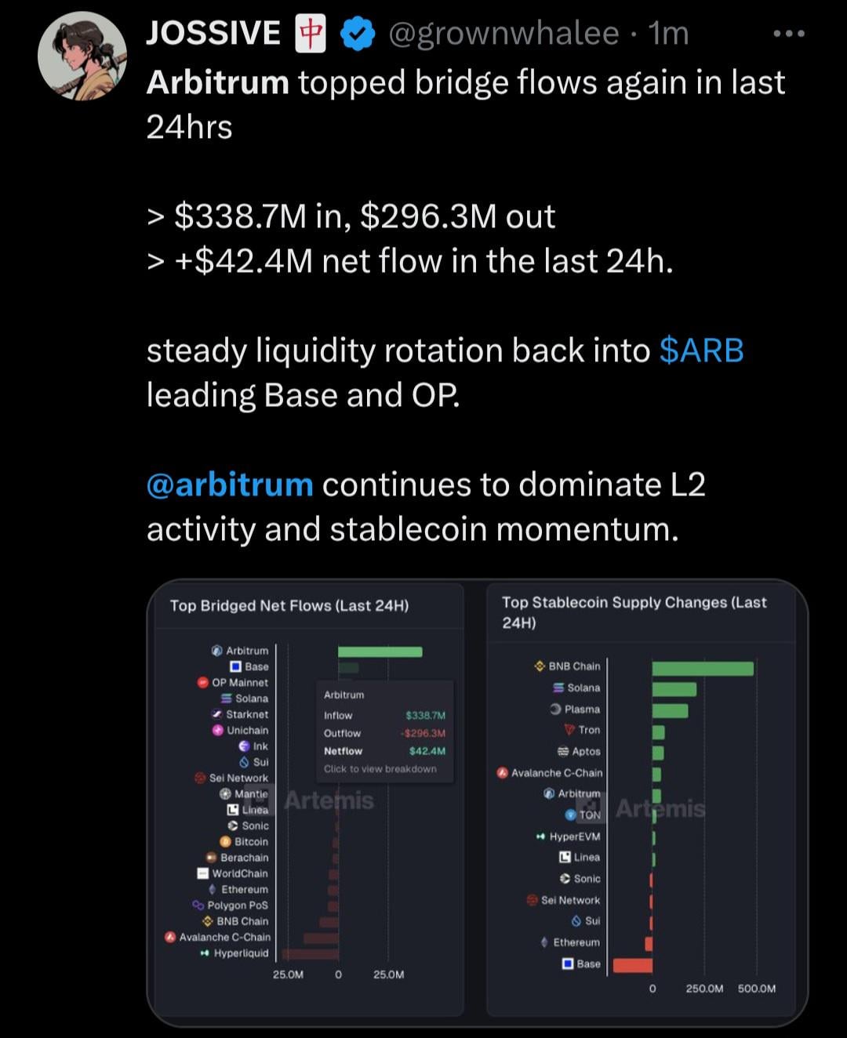
Task: Click the JOSSIVE display name
Action: click(x=213, y=34)
